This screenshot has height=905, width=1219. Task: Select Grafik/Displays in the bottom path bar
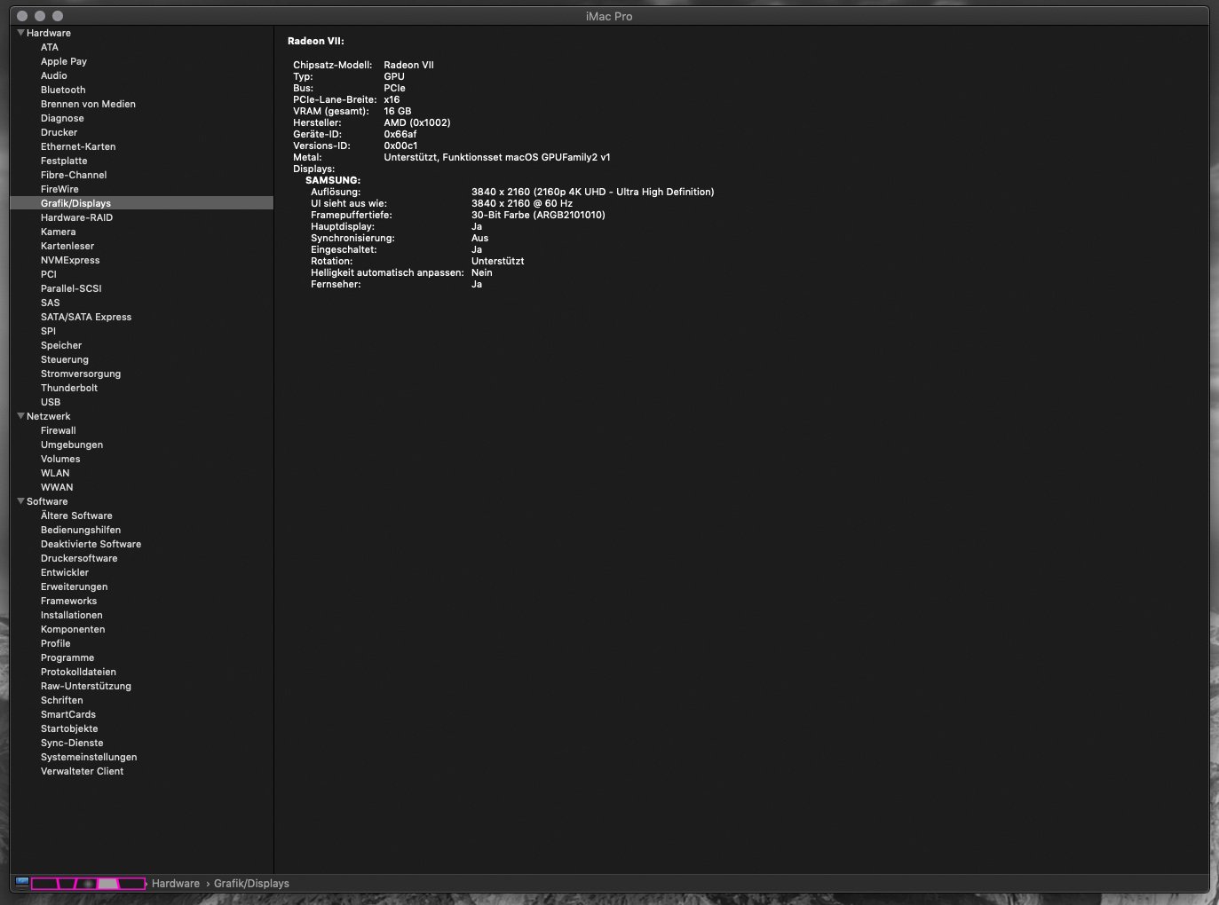pyautogui.click(x=251, y=884)
